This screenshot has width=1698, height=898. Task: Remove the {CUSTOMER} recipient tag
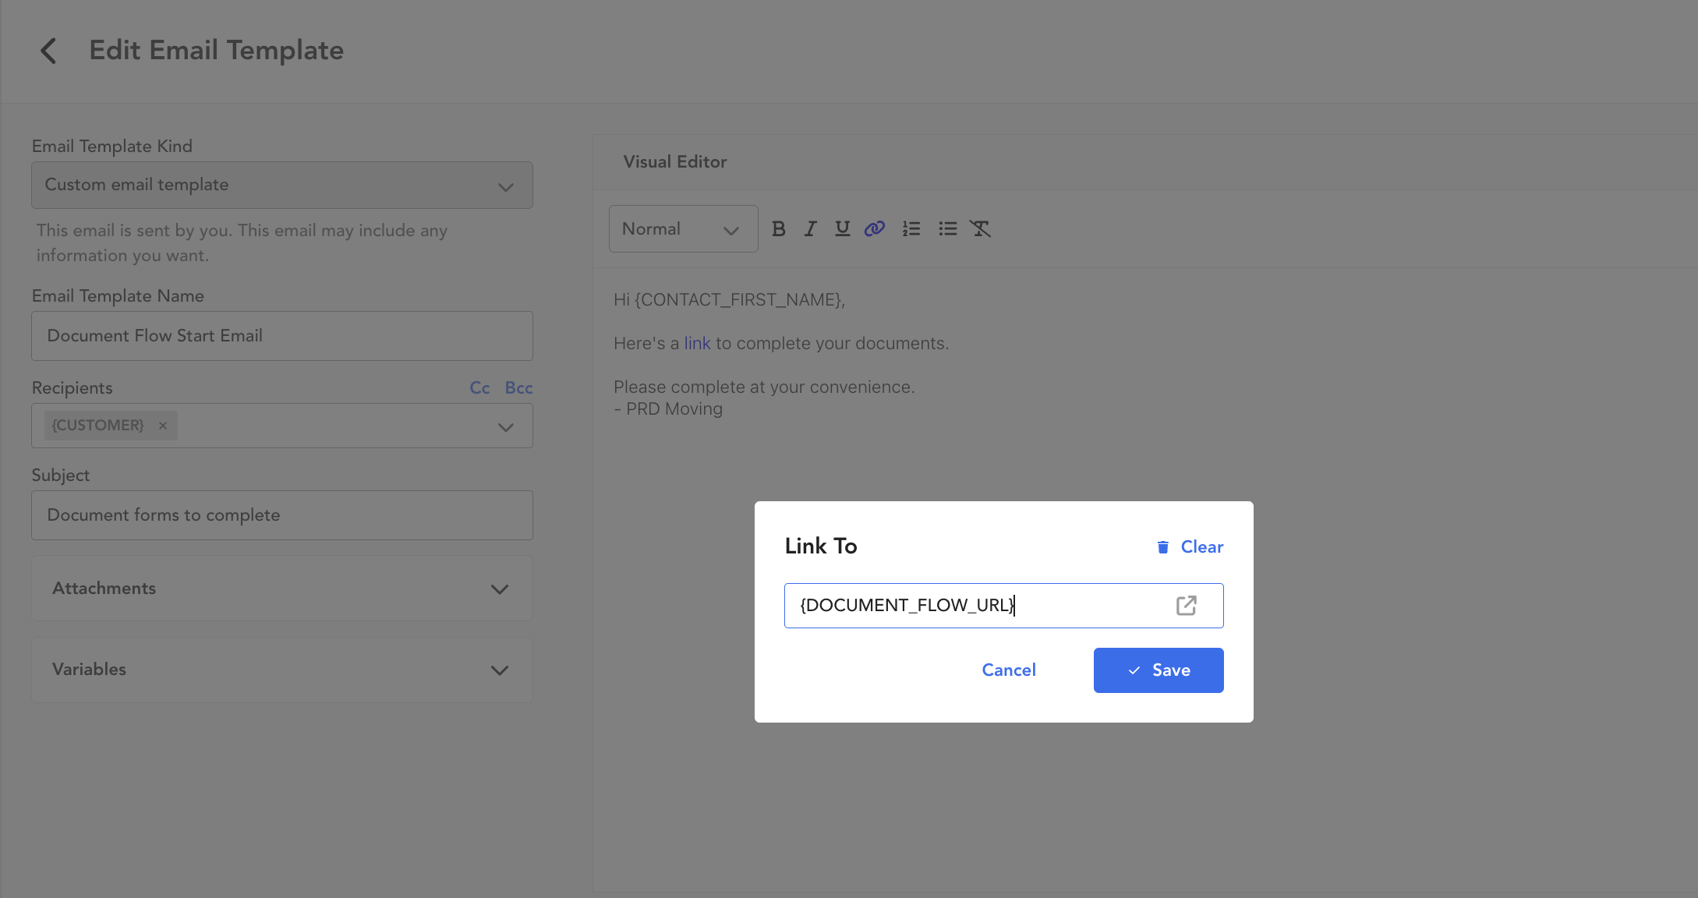[163, 426]
